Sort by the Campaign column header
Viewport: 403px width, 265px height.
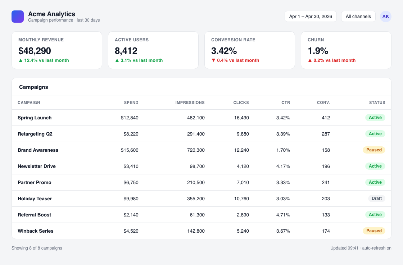click(x=29, y=102)
